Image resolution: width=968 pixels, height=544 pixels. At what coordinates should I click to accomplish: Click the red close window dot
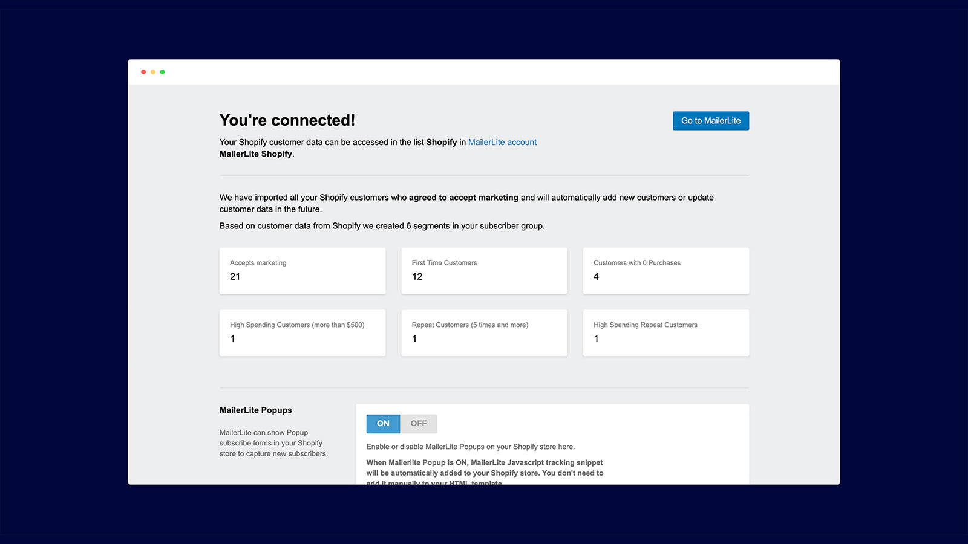click(x=143, y=71)
